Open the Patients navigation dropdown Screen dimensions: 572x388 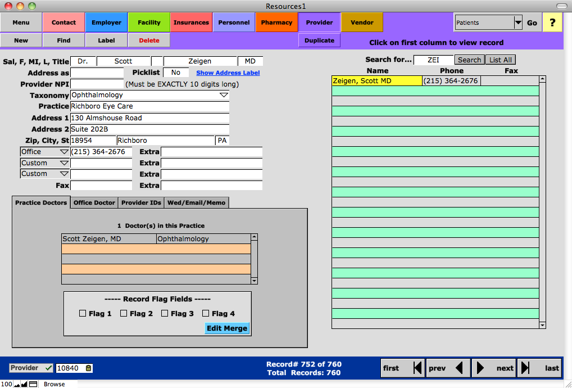point(518,22)
